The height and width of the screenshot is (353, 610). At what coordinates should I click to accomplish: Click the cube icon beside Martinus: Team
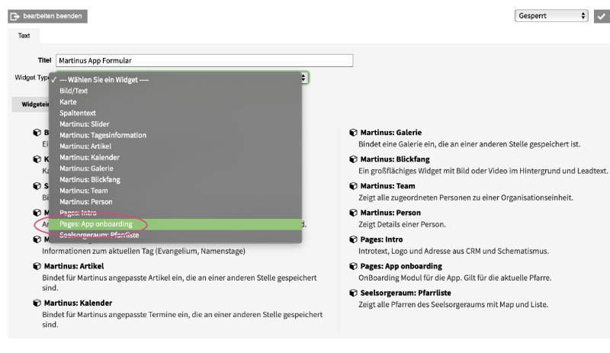pyautogui.click(x=354, y=186)
